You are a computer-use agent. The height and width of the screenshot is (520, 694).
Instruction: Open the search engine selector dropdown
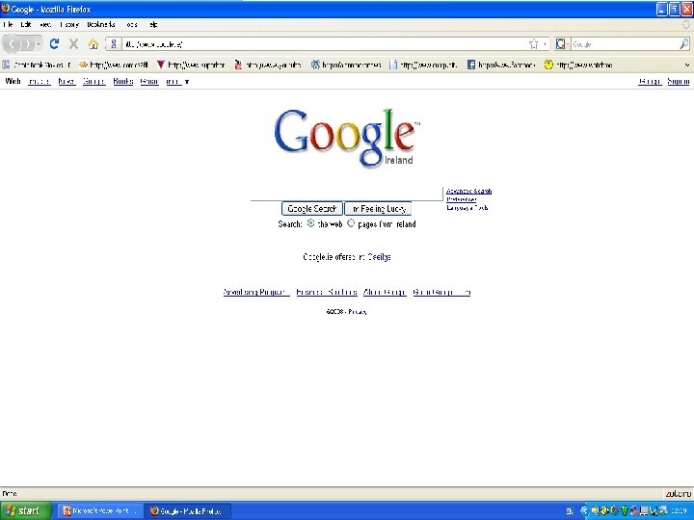pyautogui.click(x=563, y=43)
